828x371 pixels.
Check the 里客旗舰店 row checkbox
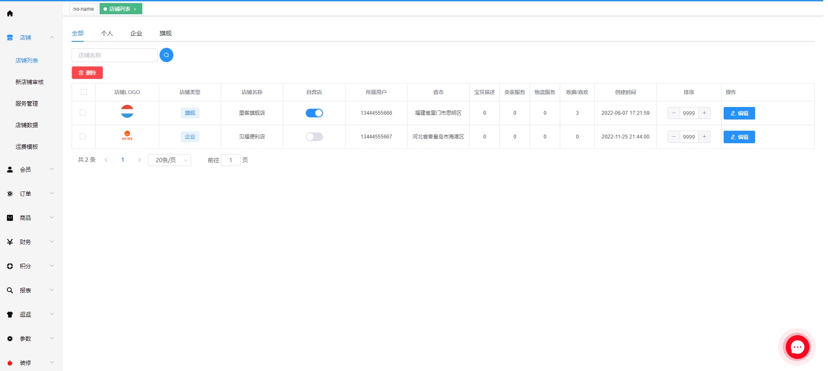click(83, 113)
